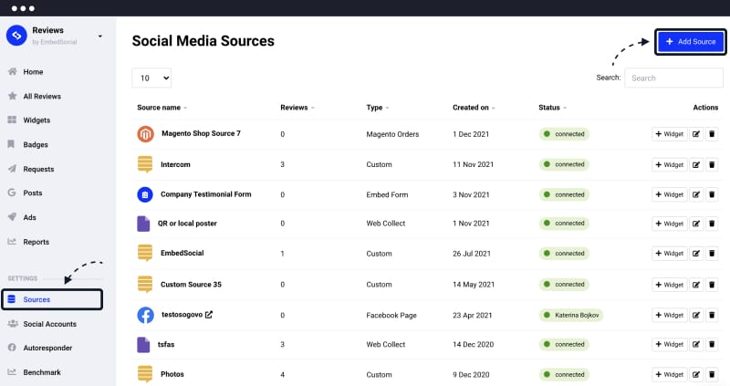Delete the QR or local poster source

712,224
